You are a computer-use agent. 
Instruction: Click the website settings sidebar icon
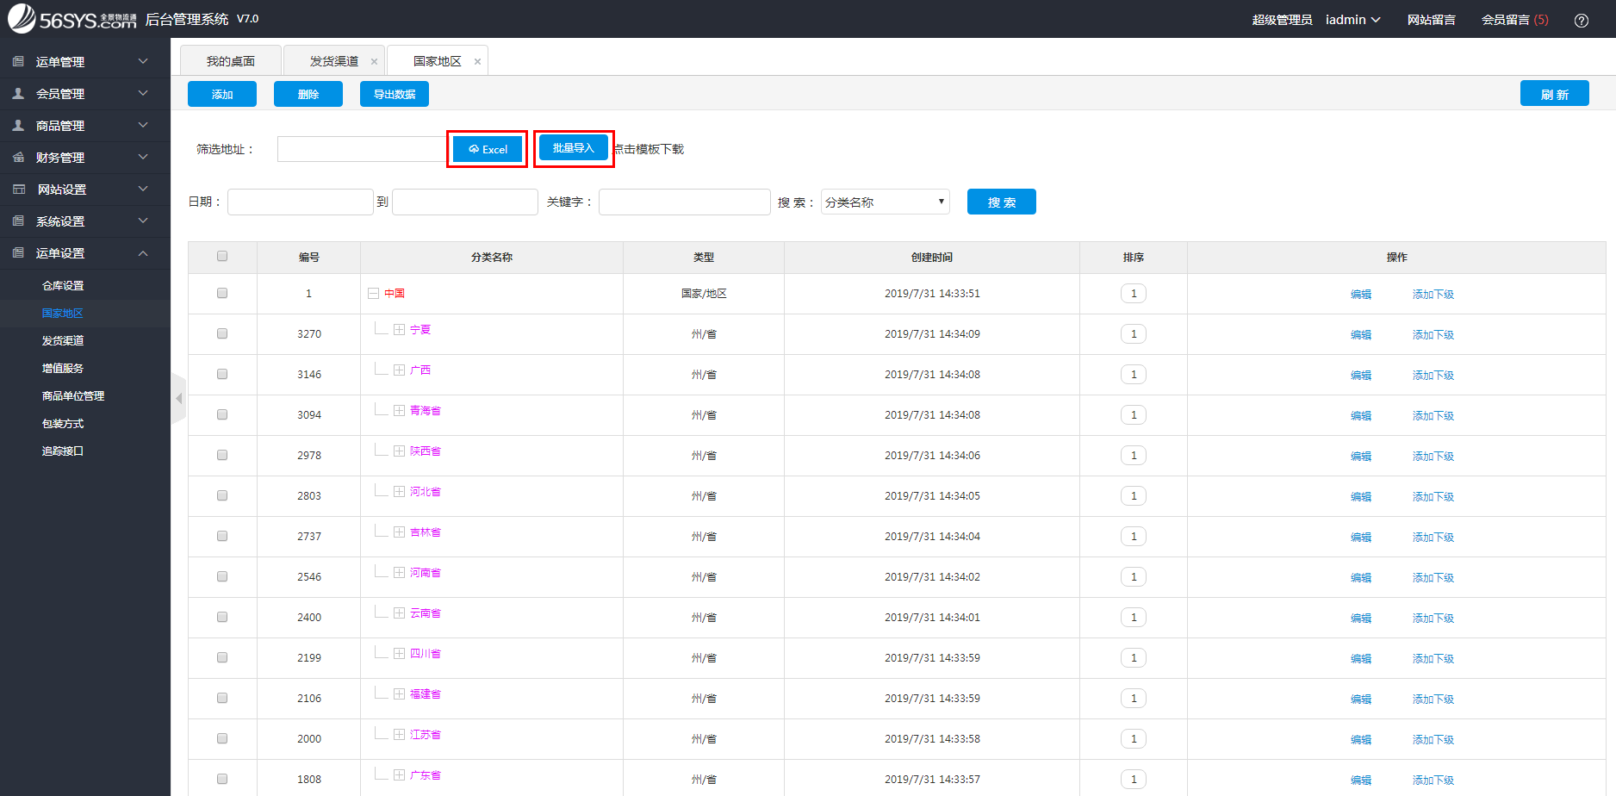pyautogui.click(x=18, y=189)
